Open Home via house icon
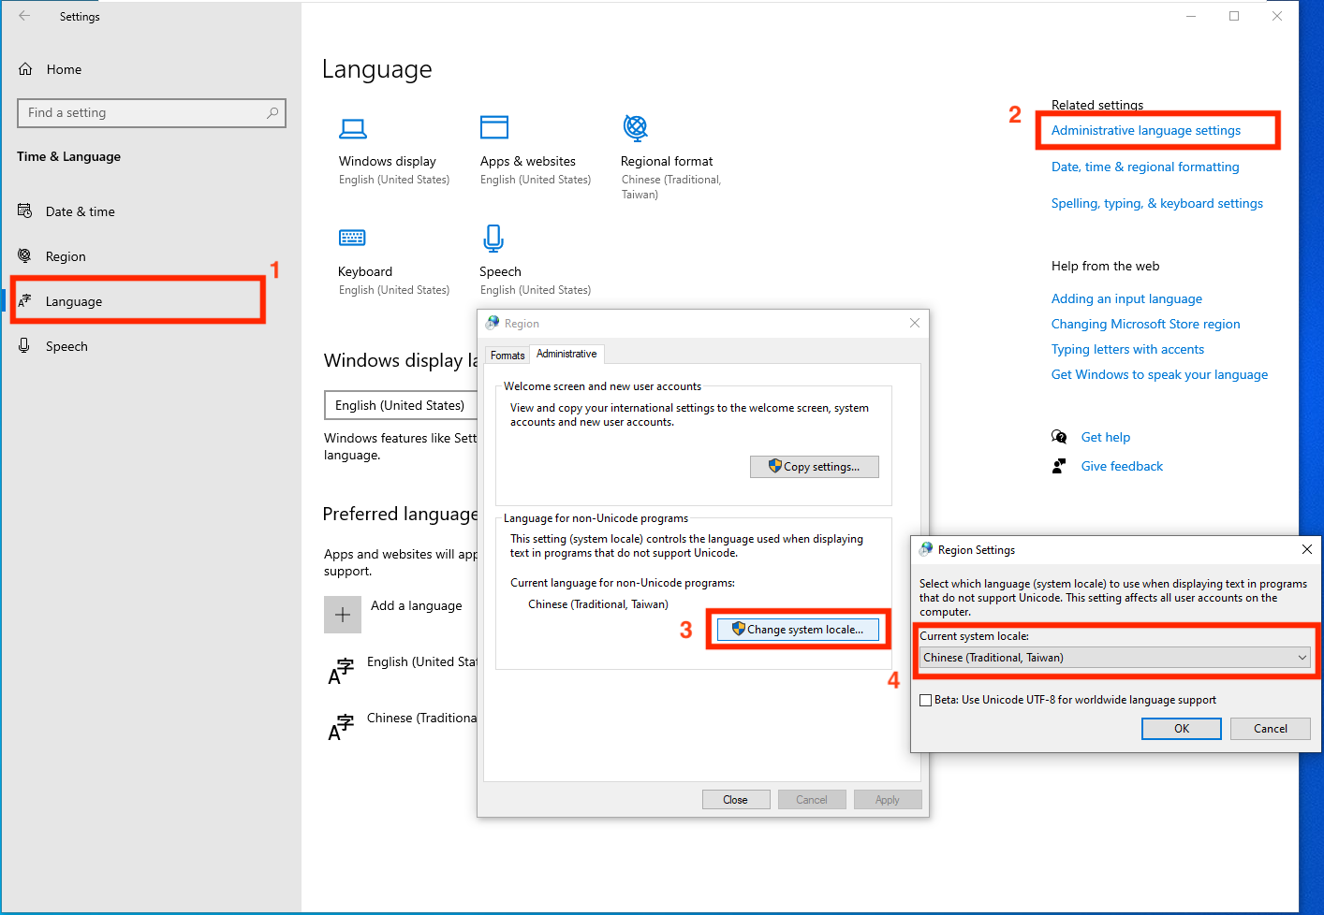1324x915 pixels. point(25,69)
